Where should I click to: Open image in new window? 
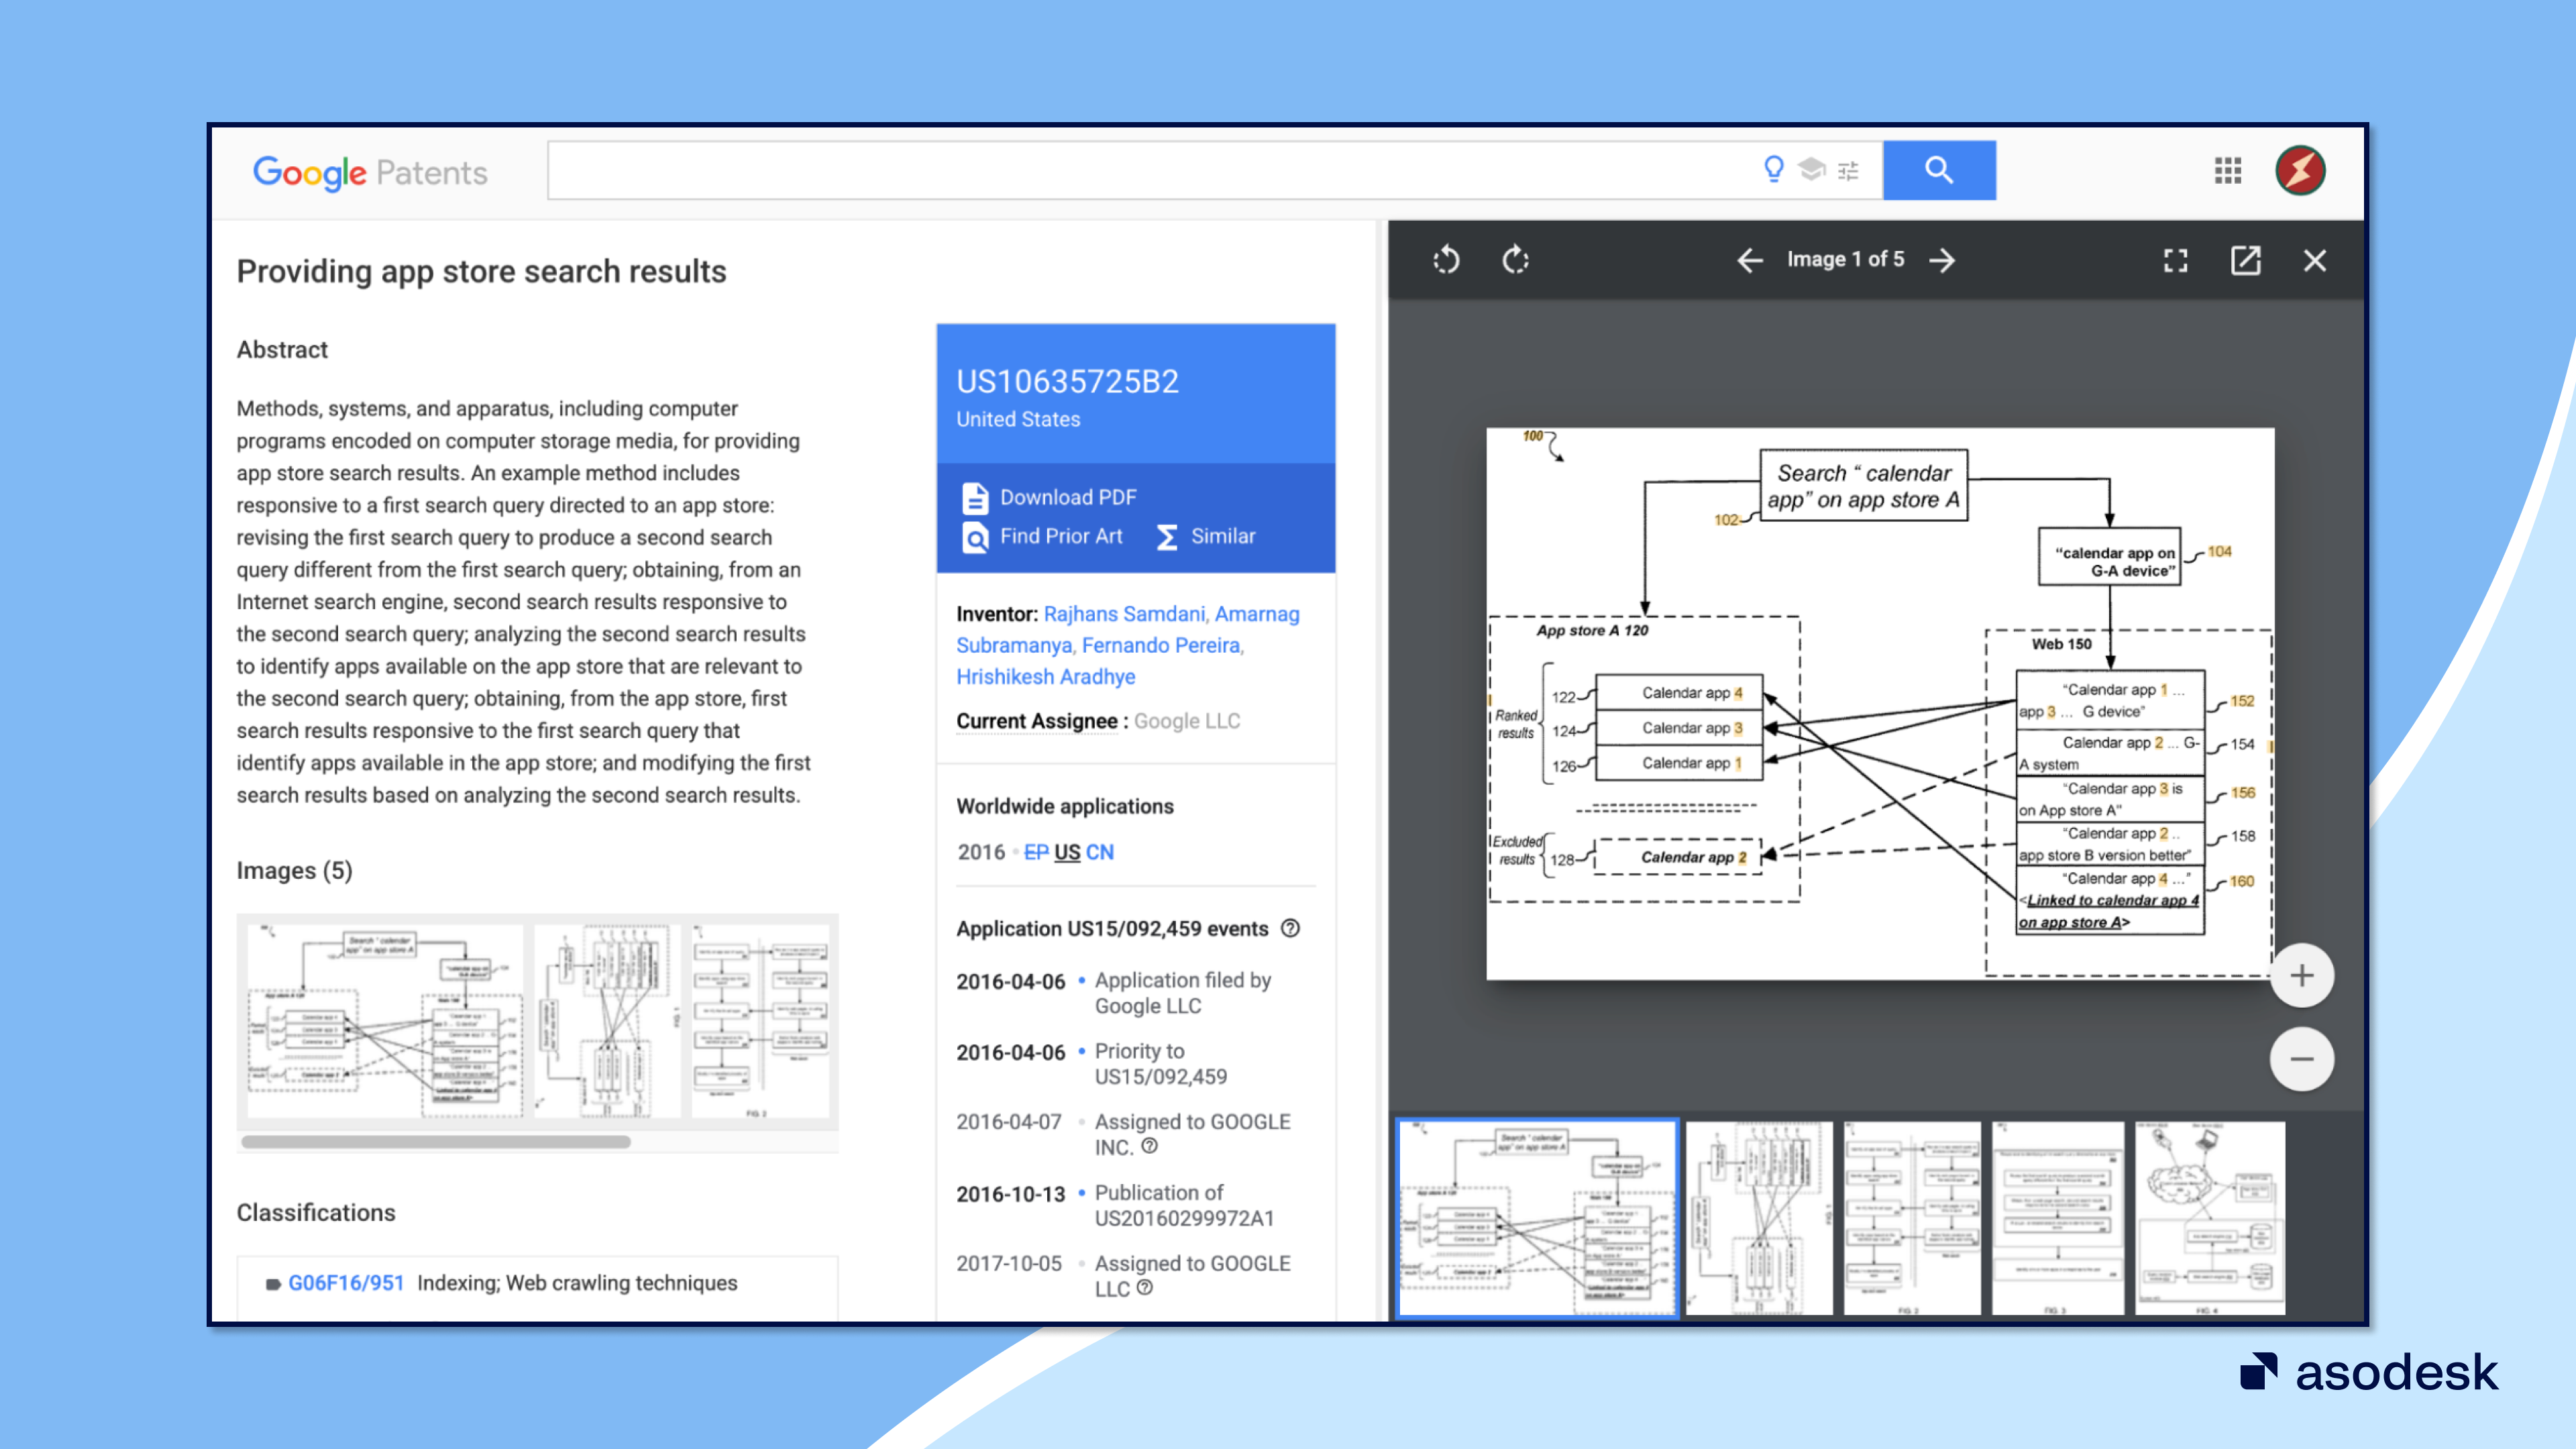(2245, 260)
